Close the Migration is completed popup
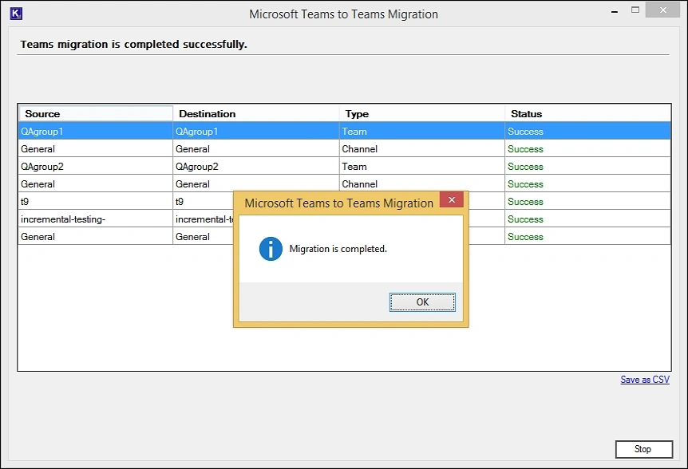Screen dimensions: 688x469 (452, 200)
